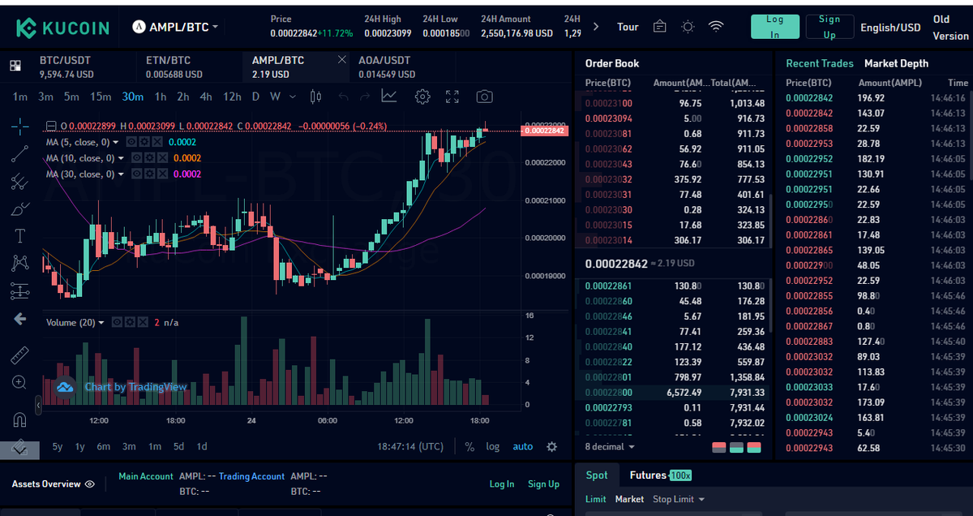Viewport: 973px width, 516px height.
Task: Undo the last chart action
Action: [x=343, y=97]
